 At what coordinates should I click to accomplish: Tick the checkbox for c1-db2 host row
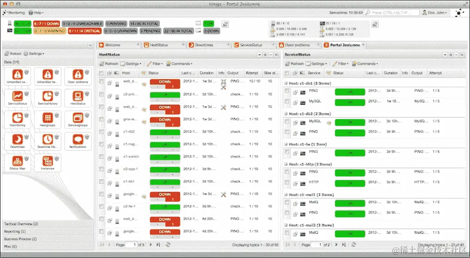[x=102, y=131]
